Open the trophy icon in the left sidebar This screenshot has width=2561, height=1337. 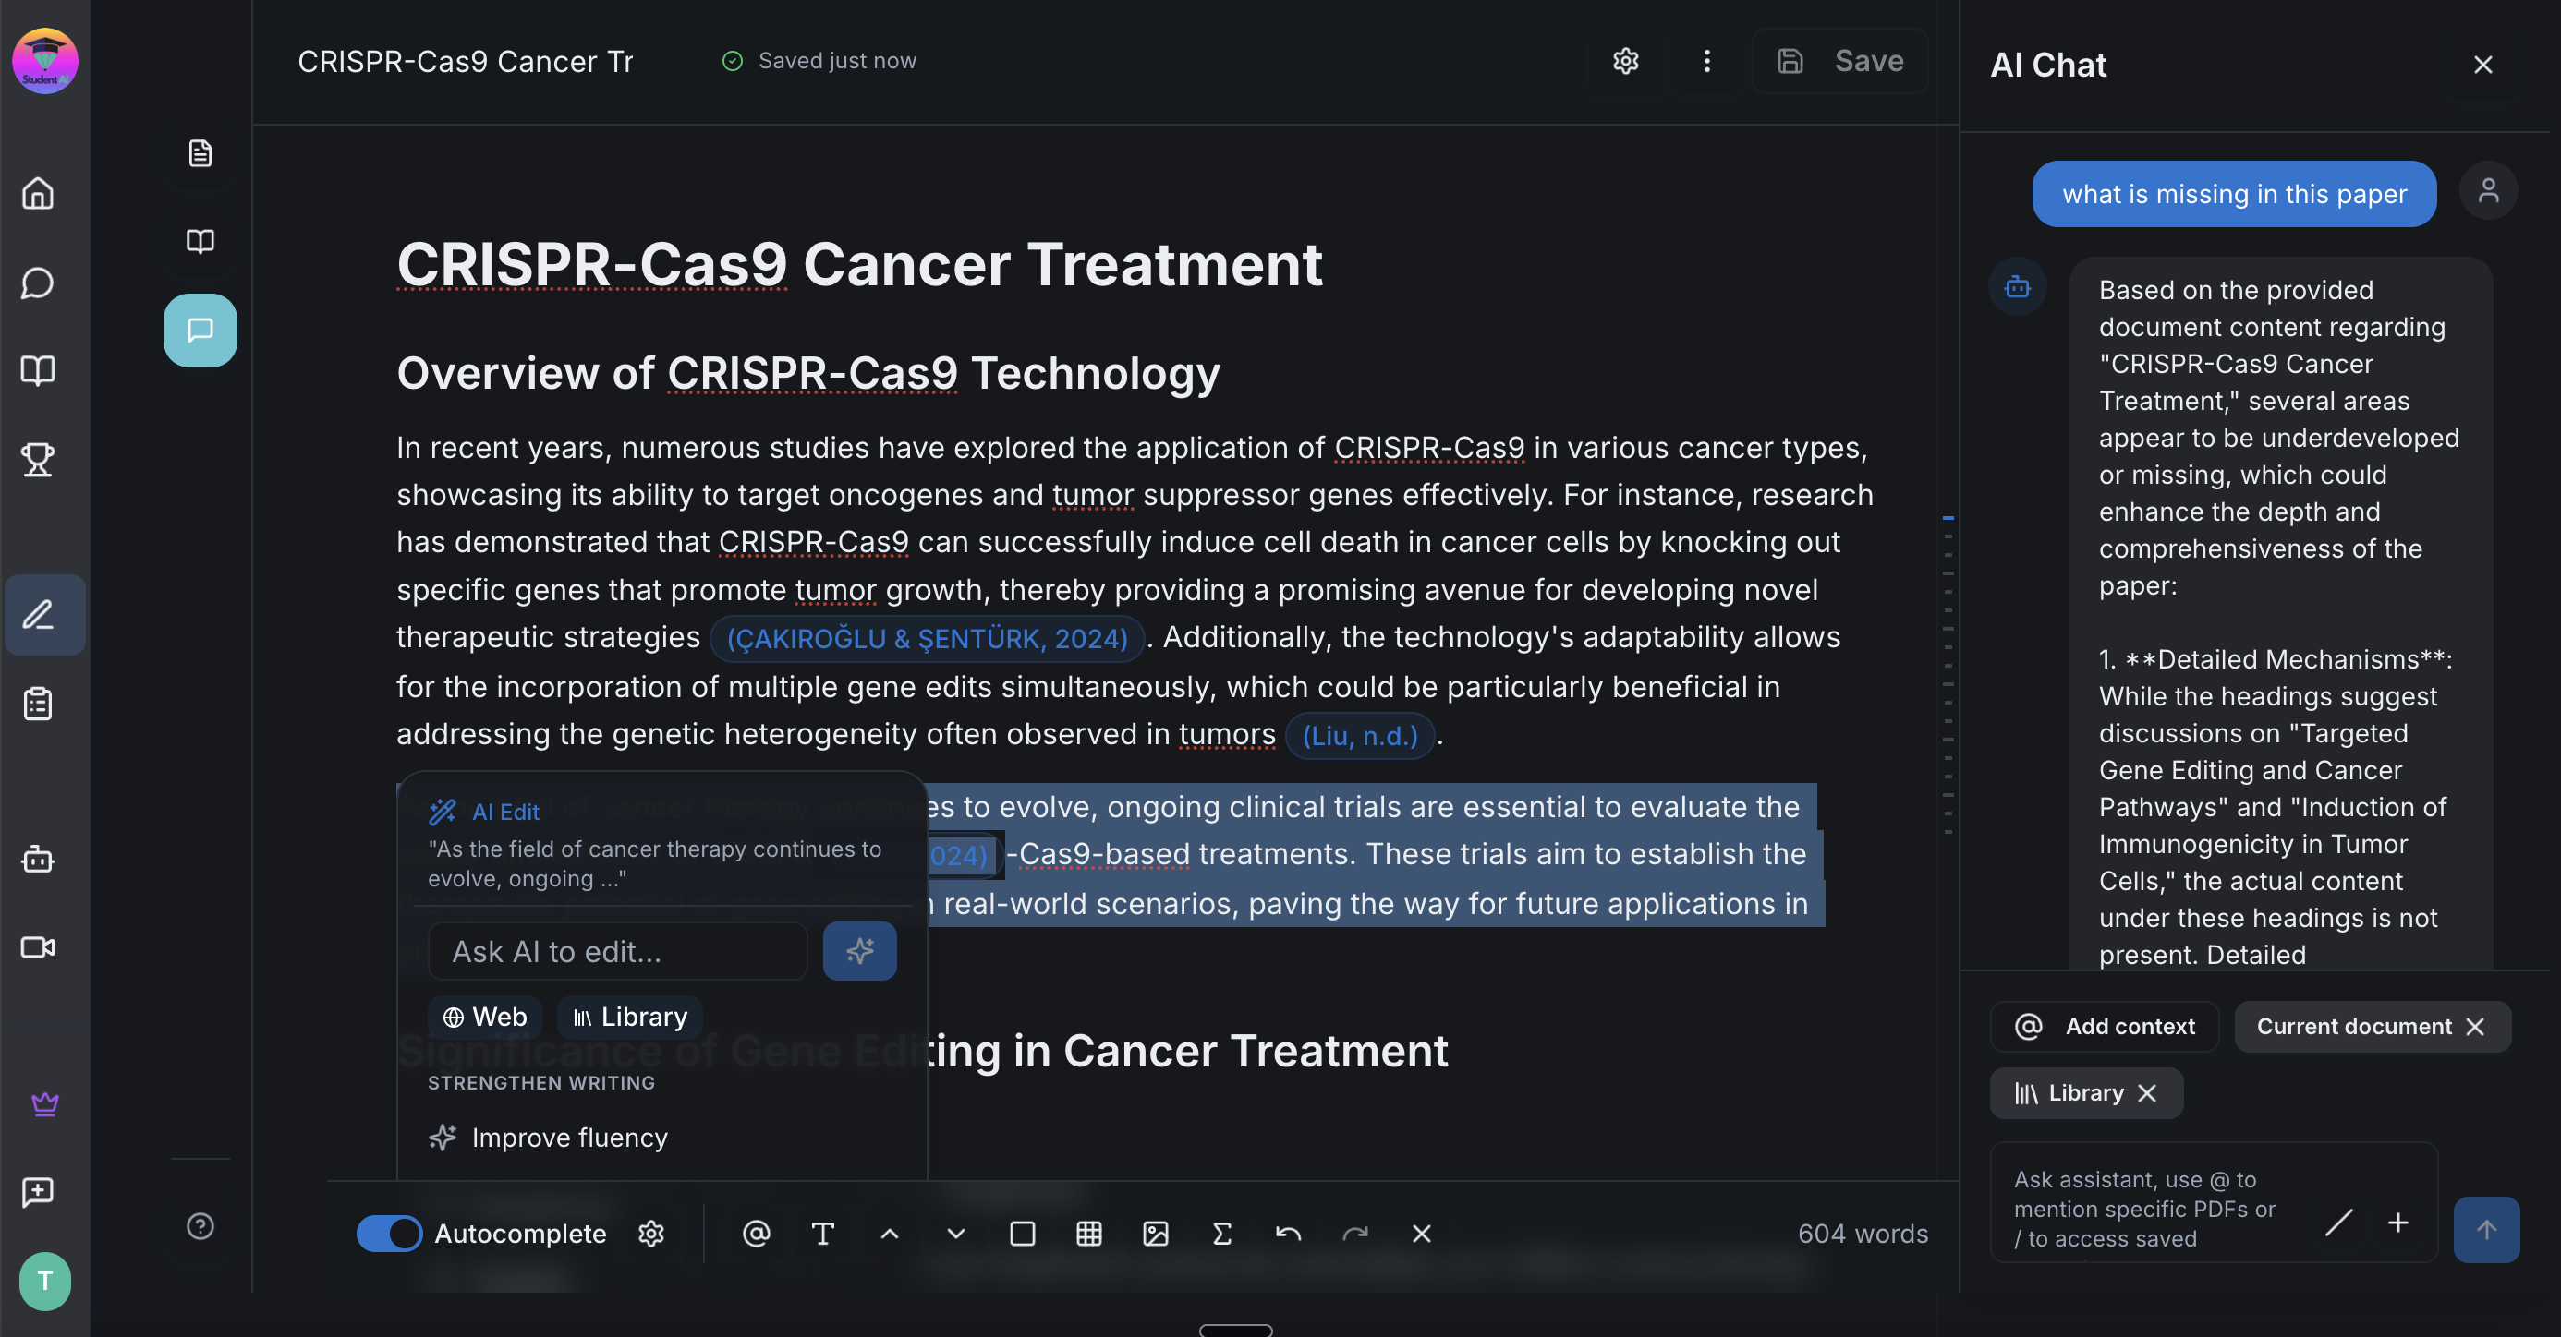[x=38, y=459]
